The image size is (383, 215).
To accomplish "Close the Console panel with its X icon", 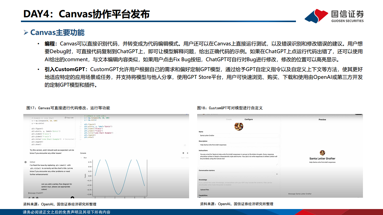I will point(187,153).
